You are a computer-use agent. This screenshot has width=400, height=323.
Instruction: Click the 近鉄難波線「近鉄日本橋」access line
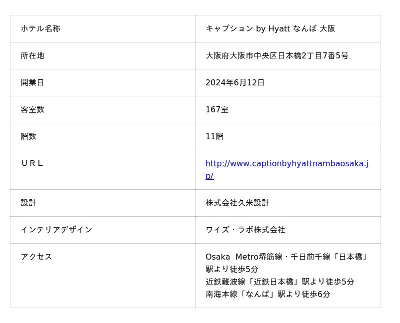[279, 282]
